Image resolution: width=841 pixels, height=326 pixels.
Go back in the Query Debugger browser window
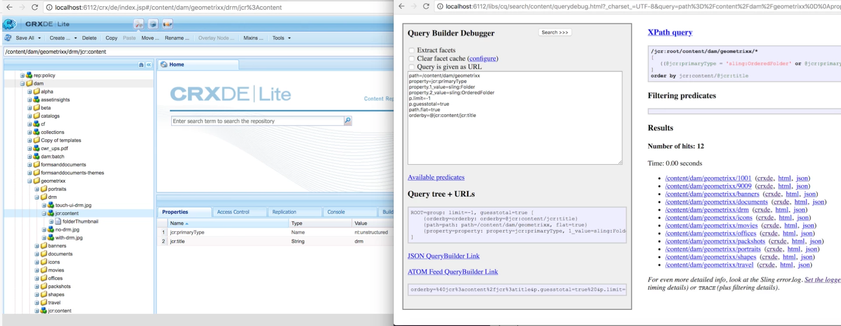click(x=402, y=6)
